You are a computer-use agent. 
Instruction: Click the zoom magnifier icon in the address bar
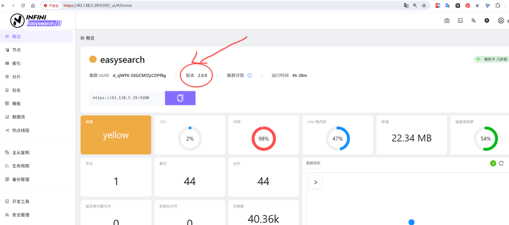[415, 6]
